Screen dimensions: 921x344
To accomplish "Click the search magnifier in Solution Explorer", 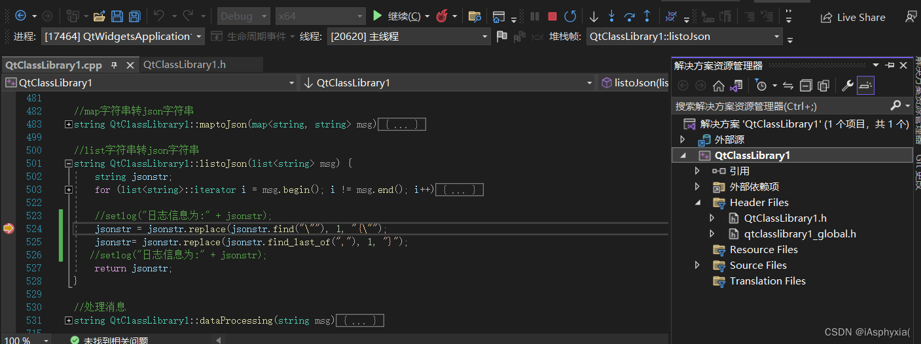I will pos(896,105).
